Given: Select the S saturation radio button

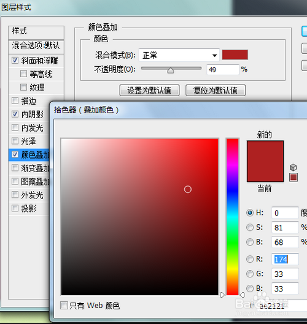Looking at the screenshot, I should [x=250, y=227].
